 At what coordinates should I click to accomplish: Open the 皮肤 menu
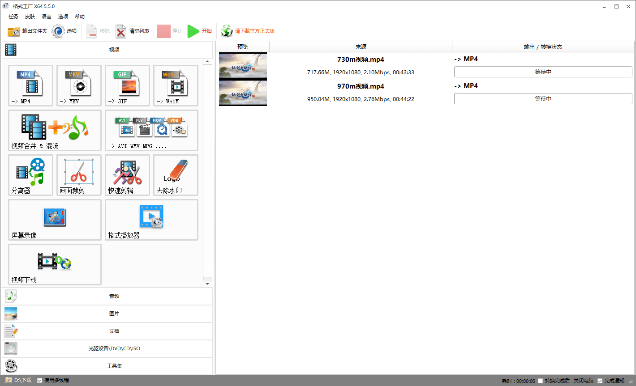[30, 17]
